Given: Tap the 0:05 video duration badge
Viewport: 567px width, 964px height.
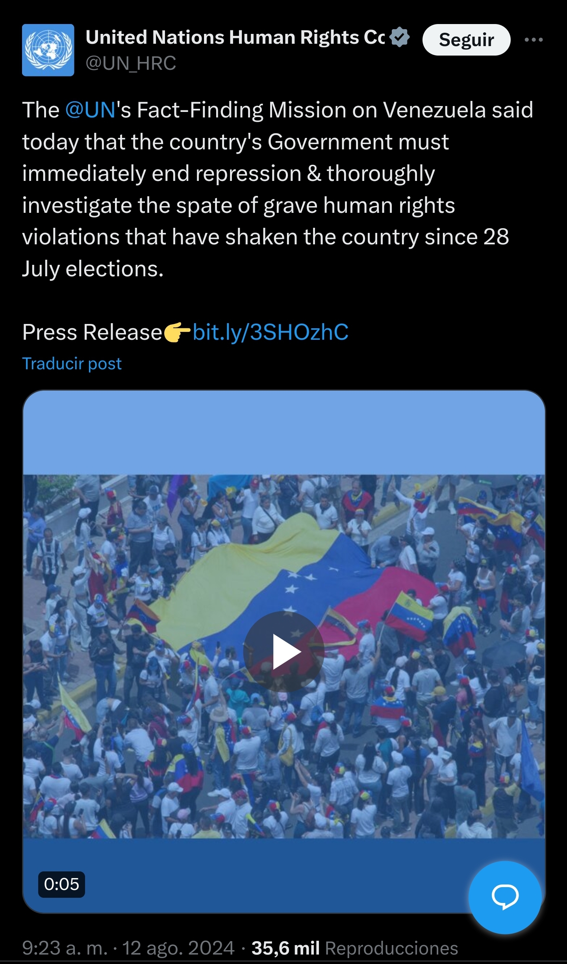Looking at the screenshot, I should pyautogui.click(x=61, y=884).
